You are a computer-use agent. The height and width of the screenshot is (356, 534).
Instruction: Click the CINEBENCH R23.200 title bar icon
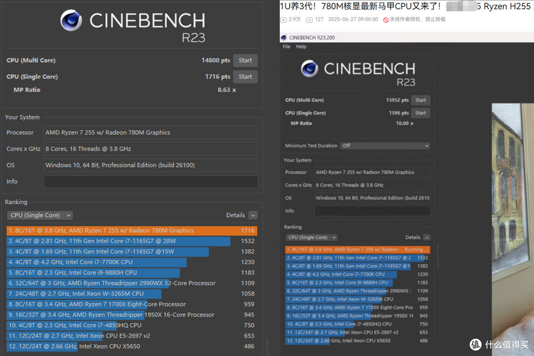pyautogui.click(x=284, y=38)
